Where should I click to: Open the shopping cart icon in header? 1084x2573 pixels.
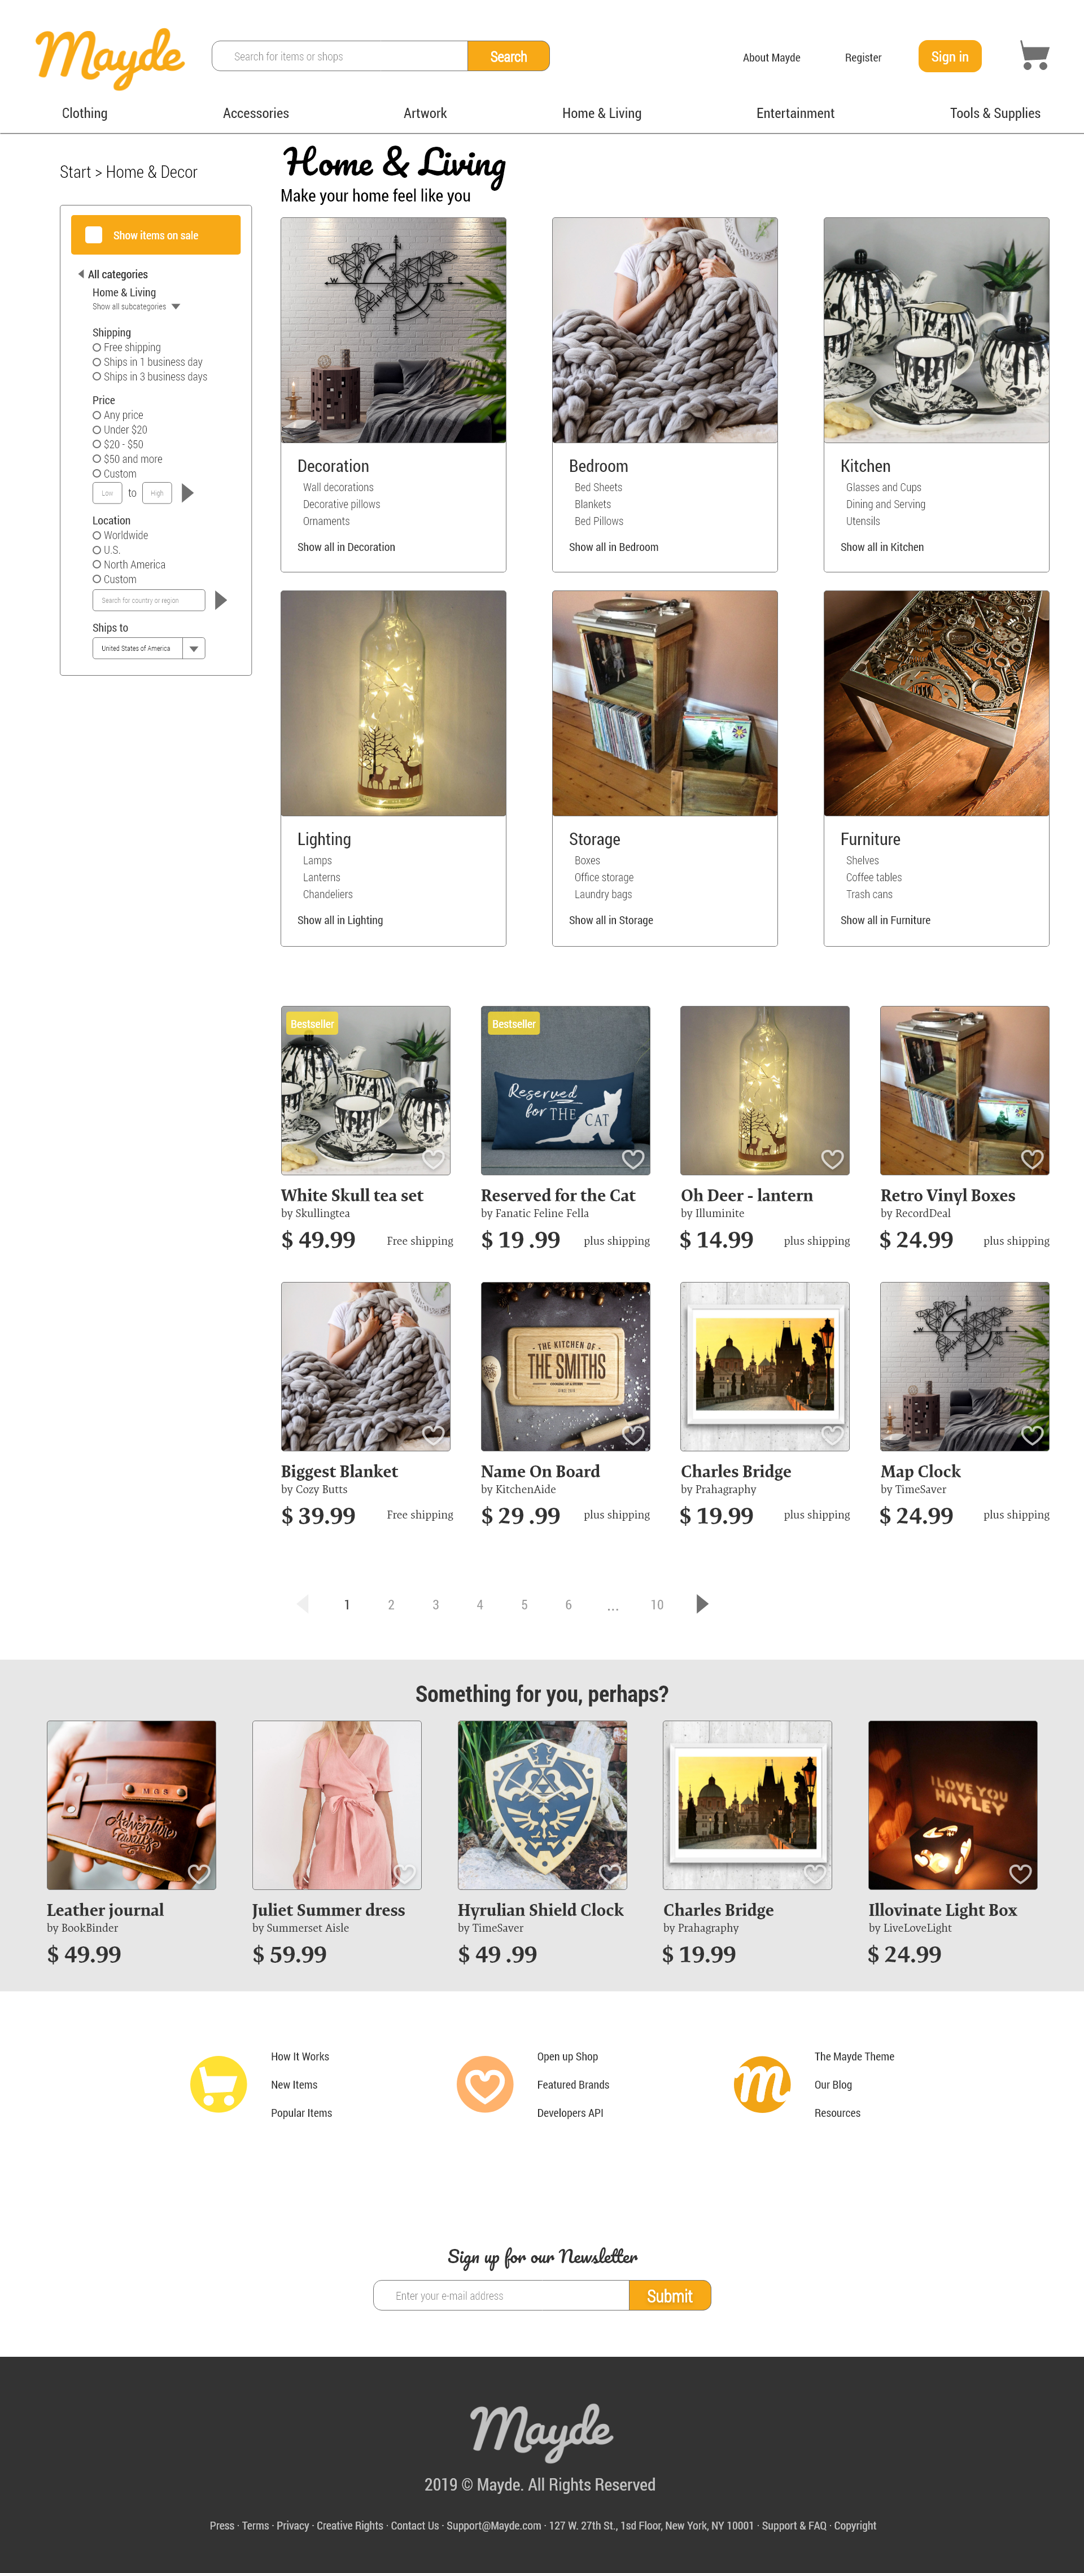tap(1034, 56)
